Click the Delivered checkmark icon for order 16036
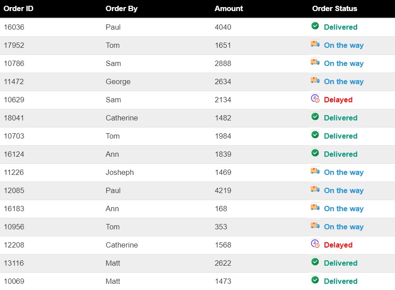395x290 pixels. [x=315, y=26]
